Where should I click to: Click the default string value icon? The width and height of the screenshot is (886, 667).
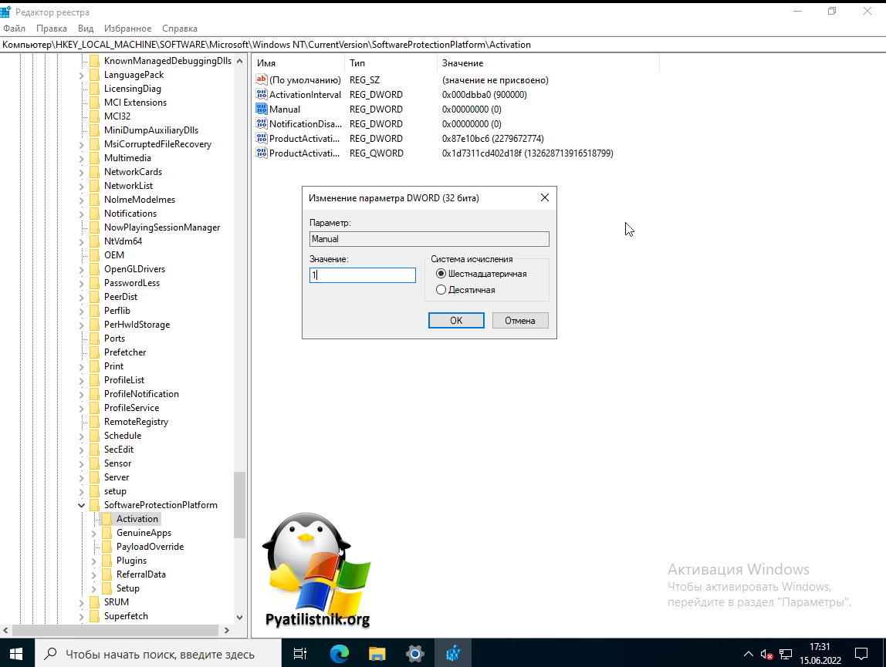coord(261,80)
